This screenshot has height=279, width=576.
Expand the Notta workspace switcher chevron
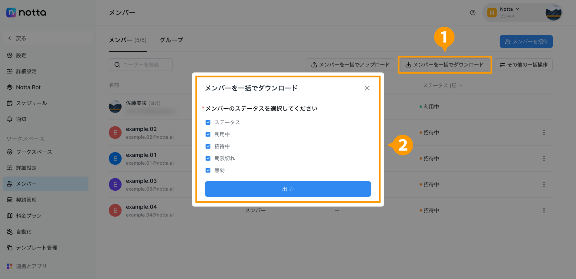517,9
